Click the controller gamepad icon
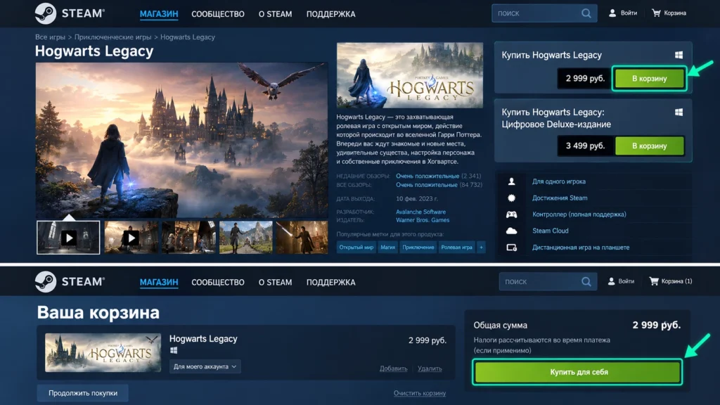 511,214
